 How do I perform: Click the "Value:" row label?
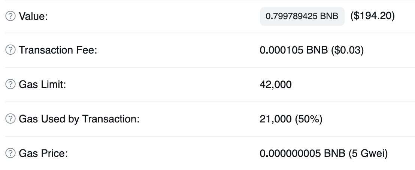(x=33, y=16)
